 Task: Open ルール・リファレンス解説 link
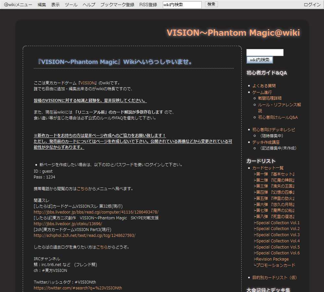[279, 107]
